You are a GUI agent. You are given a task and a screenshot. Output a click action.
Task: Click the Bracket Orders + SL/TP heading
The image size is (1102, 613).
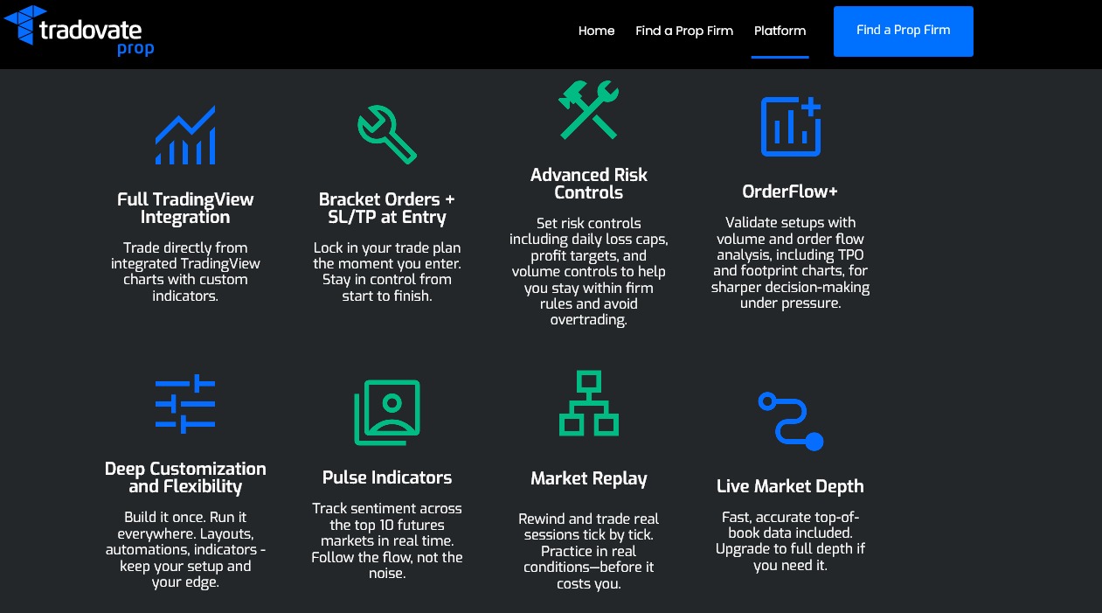(387, 208)
